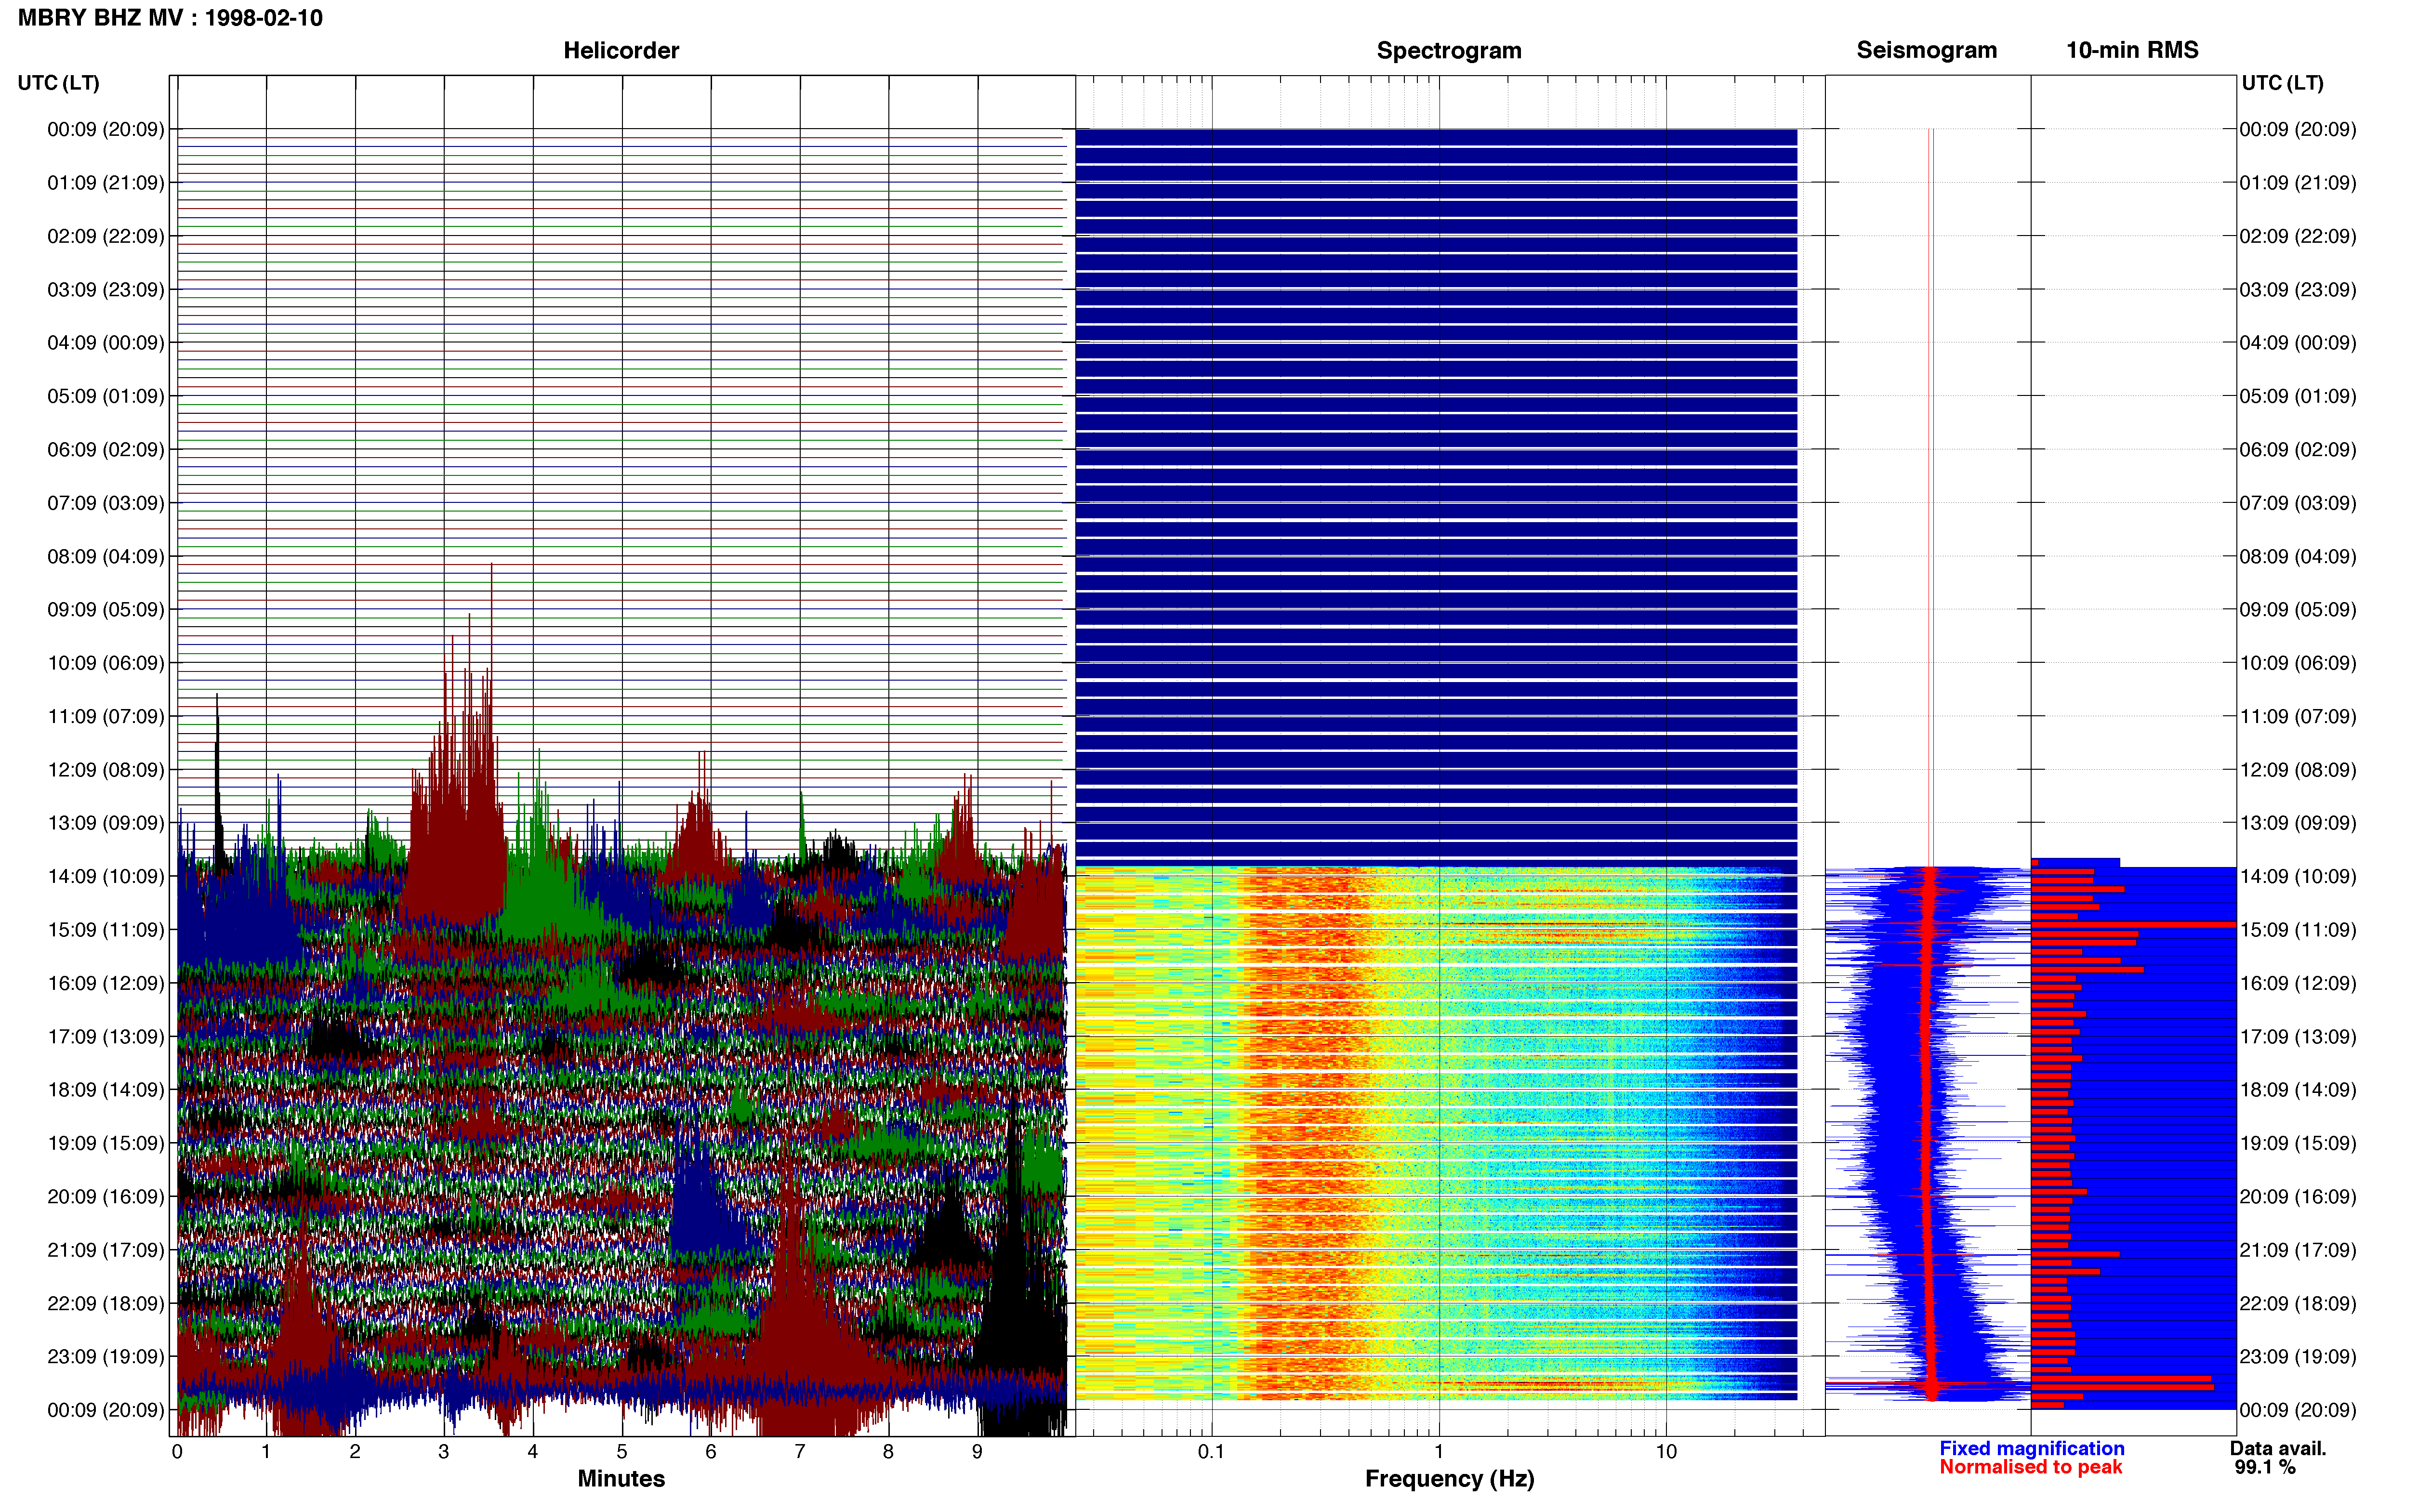Image resolution: width=2418 pixels, height=1512 pixels.
Task: Click left time label '03:09 (23:09)'
Action: click(106, 289)
